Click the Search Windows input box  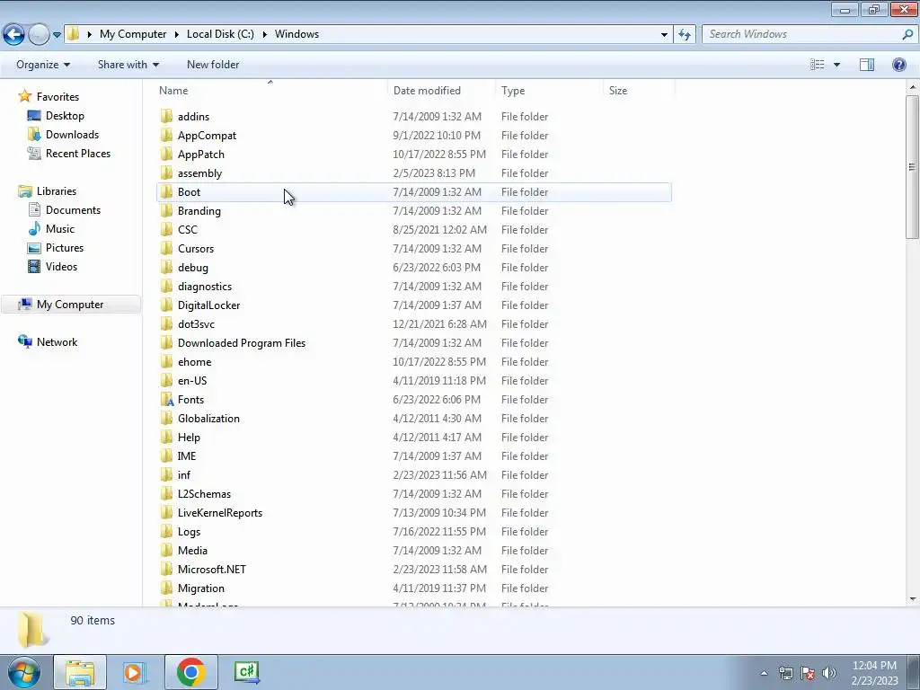pos(802,34)
